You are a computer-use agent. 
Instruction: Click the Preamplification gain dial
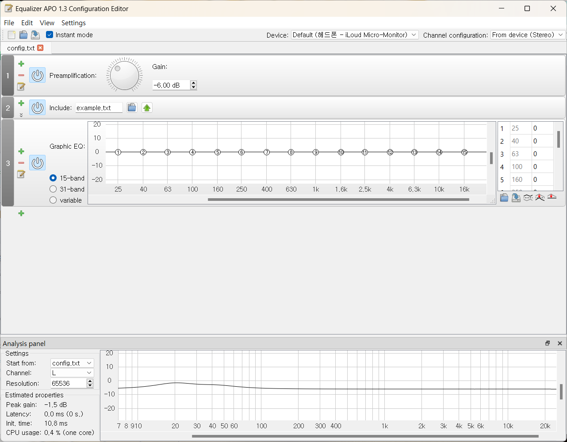click(x=124, y=75)
